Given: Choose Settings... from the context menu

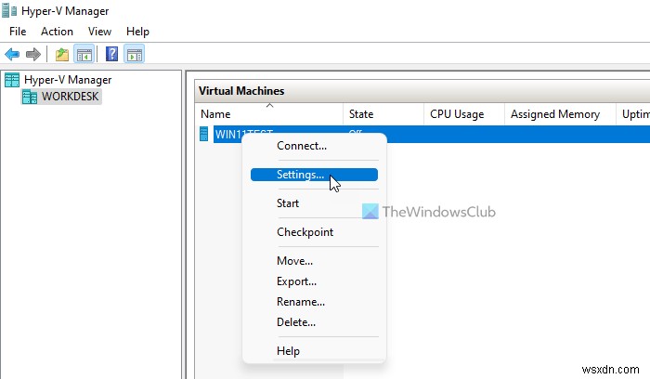Looking at the screenshot, I should [314, 175].
